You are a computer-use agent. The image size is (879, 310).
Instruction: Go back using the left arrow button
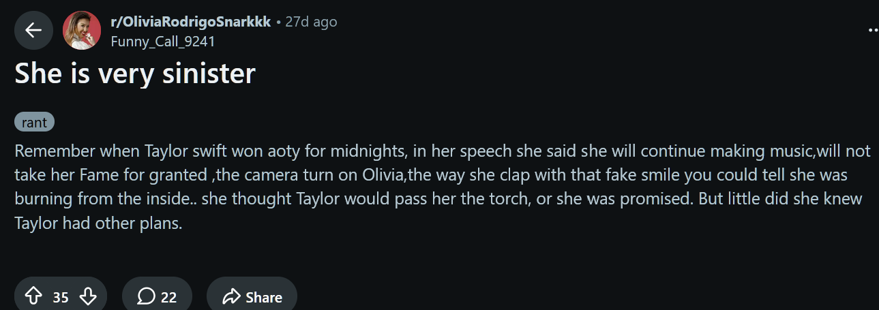pos(33,30)
